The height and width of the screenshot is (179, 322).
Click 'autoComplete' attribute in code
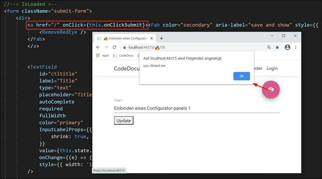[x=57, y=102]
